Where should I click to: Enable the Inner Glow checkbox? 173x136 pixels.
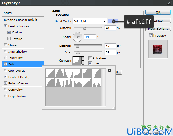(x=5, y=58)
